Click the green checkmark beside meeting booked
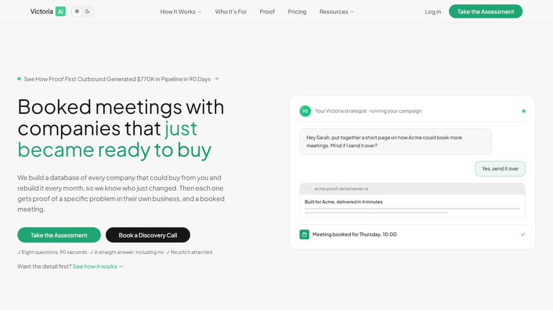 click(x=523, y=235)
